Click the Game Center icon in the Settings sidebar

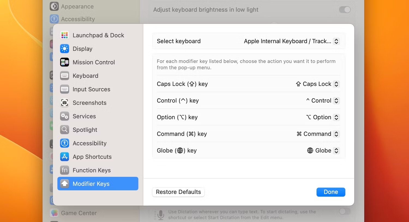pos(54,213)
